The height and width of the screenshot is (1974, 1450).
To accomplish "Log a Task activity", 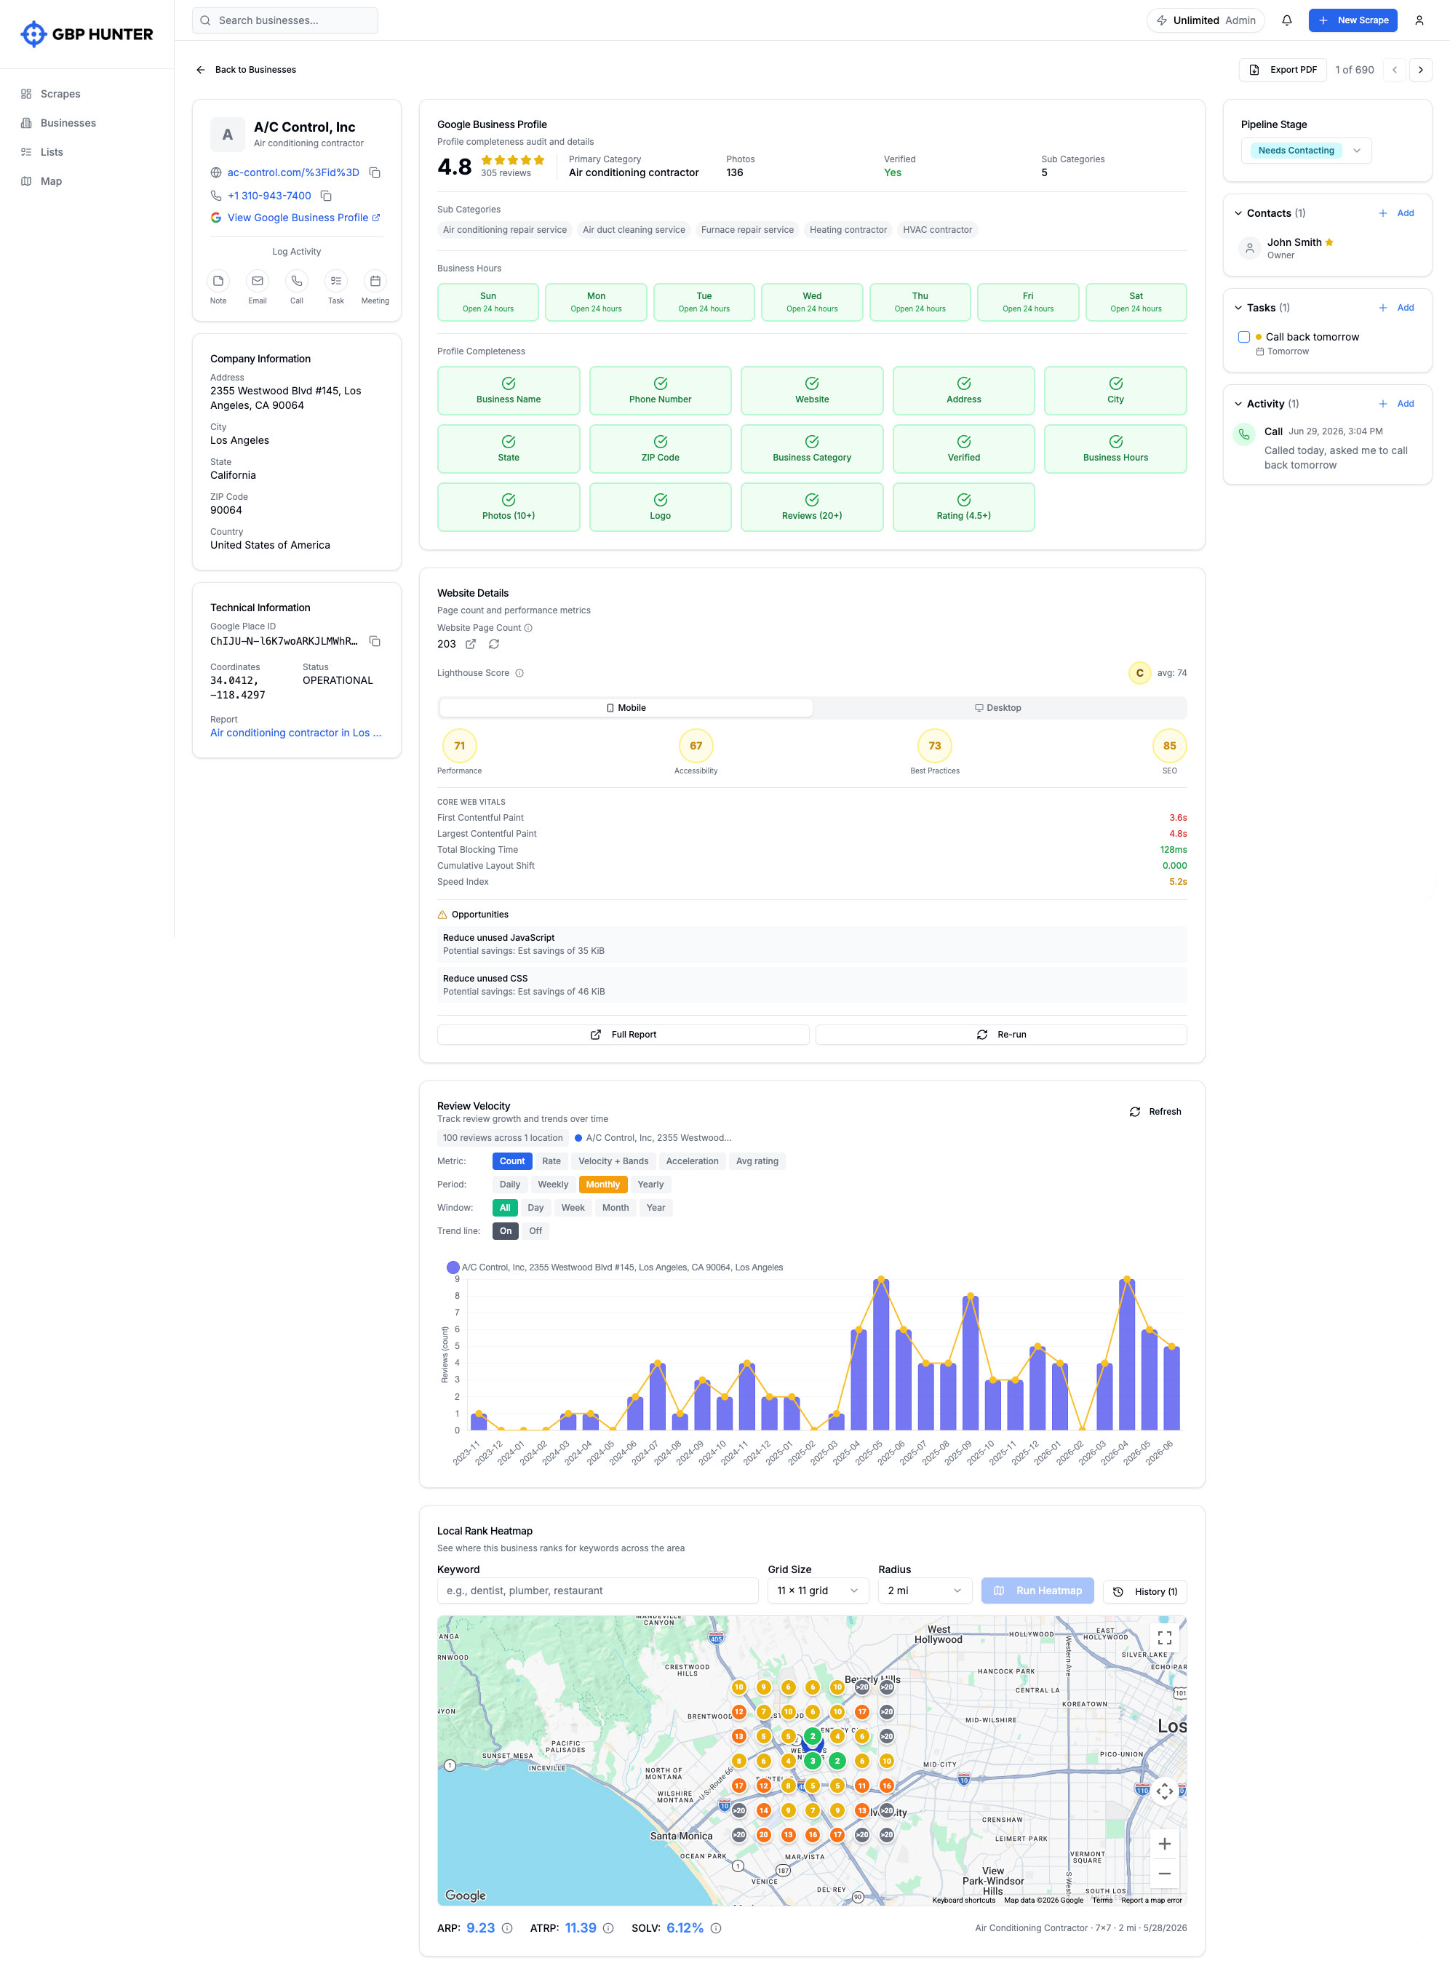I will pos(336,281).
